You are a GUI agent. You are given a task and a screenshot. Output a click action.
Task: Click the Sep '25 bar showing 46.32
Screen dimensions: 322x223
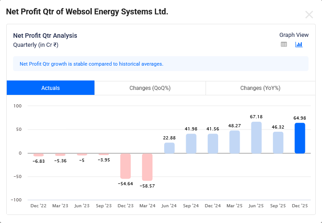(x=278, y=143)
